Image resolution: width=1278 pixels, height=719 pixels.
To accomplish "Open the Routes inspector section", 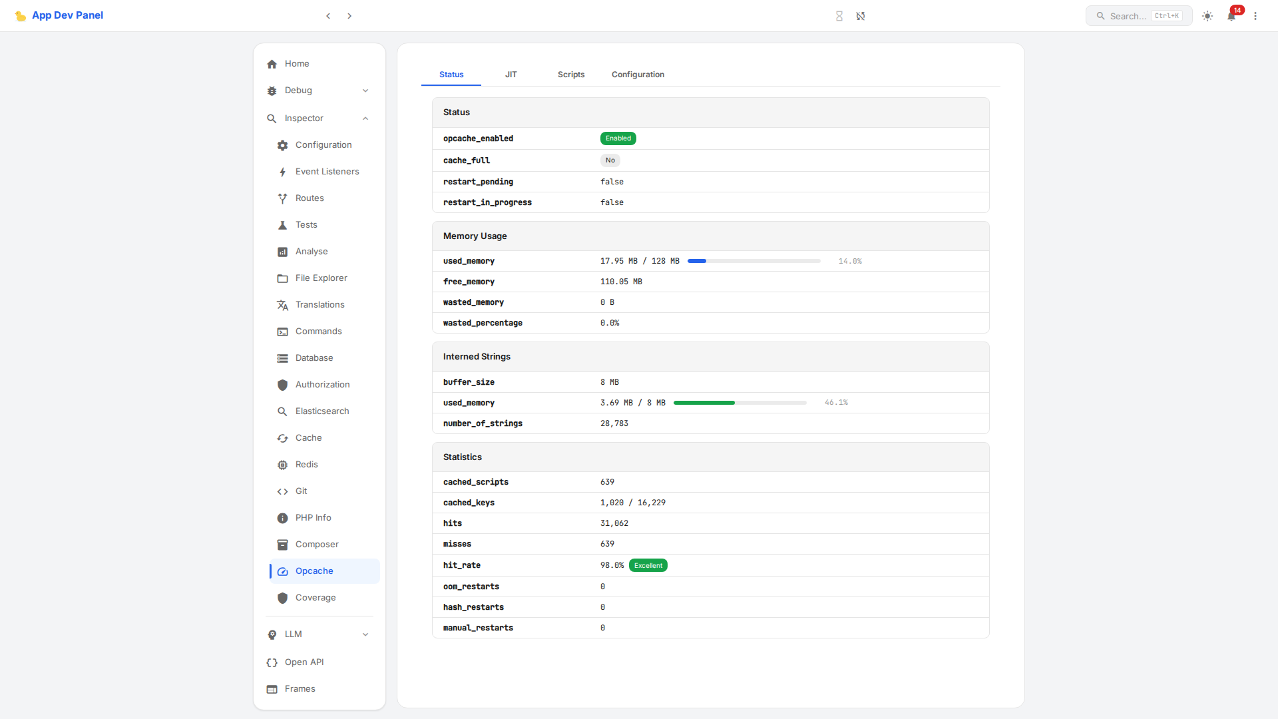I will click(x=309, y=198).
